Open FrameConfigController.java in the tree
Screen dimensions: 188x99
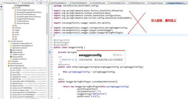[24, 10]
